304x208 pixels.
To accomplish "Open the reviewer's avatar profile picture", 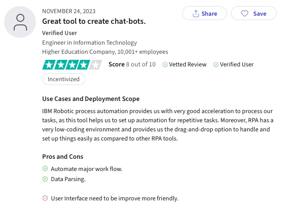I will tap(20, 22).
